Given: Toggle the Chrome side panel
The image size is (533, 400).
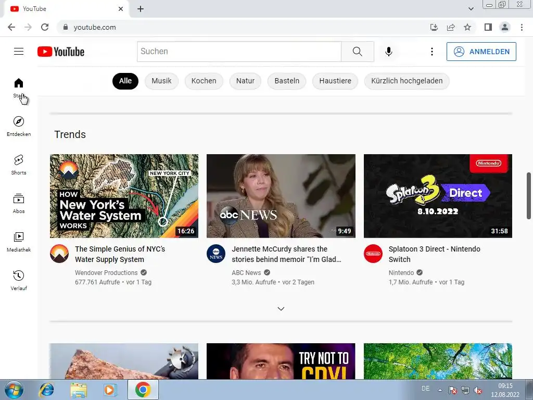Looking at the screenshot, I should pyautogui.click(x=488, y=27).
